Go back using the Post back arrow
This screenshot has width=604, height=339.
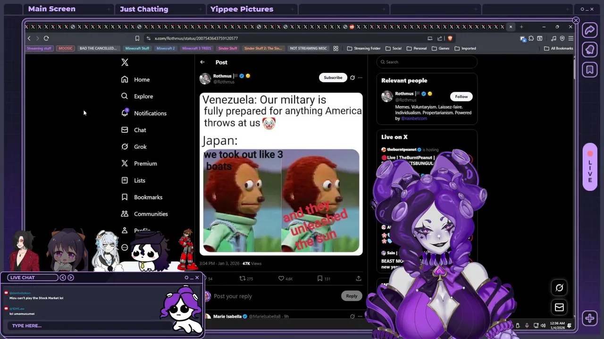(202, 62)
